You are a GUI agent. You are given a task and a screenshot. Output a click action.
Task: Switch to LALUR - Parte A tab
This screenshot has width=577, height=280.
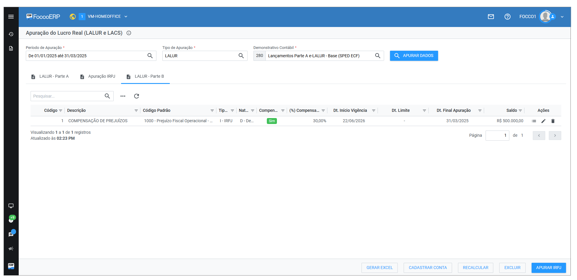(50, 77)
